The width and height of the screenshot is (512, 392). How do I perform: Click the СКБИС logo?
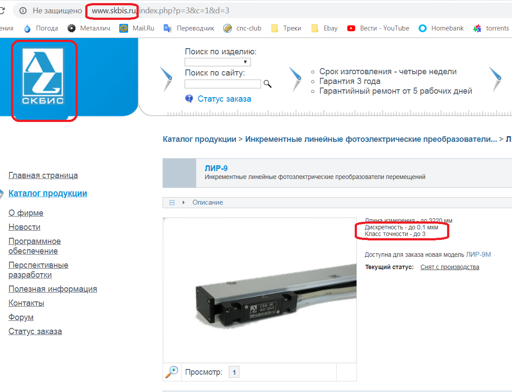click(43, 76)
